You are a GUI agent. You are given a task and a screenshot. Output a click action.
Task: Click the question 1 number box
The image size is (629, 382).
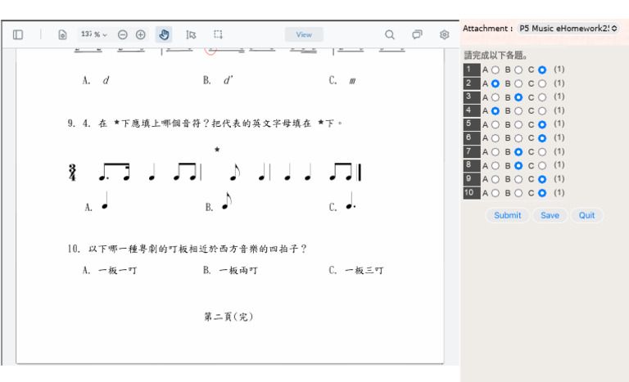(x=472, y=70)
